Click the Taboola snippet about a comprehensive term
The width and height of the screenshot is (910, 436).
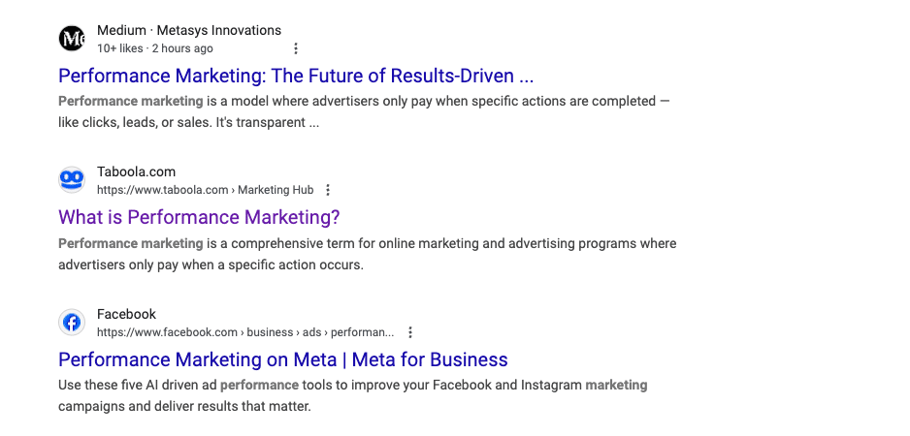coord(368,254)
